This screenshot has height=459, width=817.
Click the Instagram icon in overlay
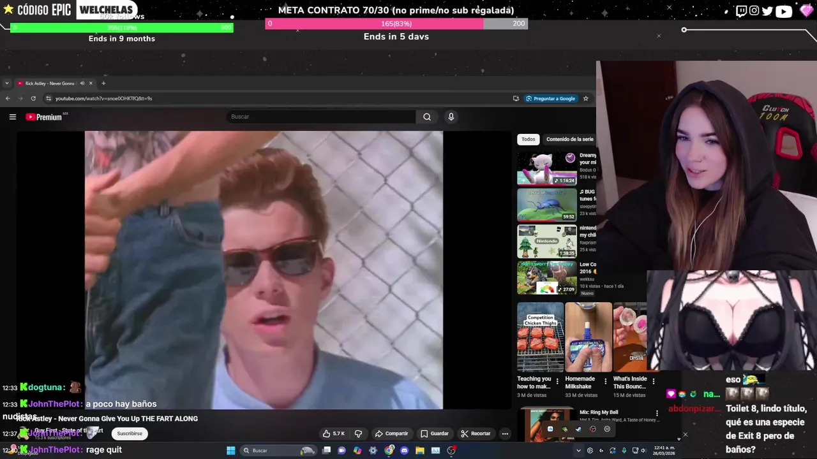[x=754, y=11]
